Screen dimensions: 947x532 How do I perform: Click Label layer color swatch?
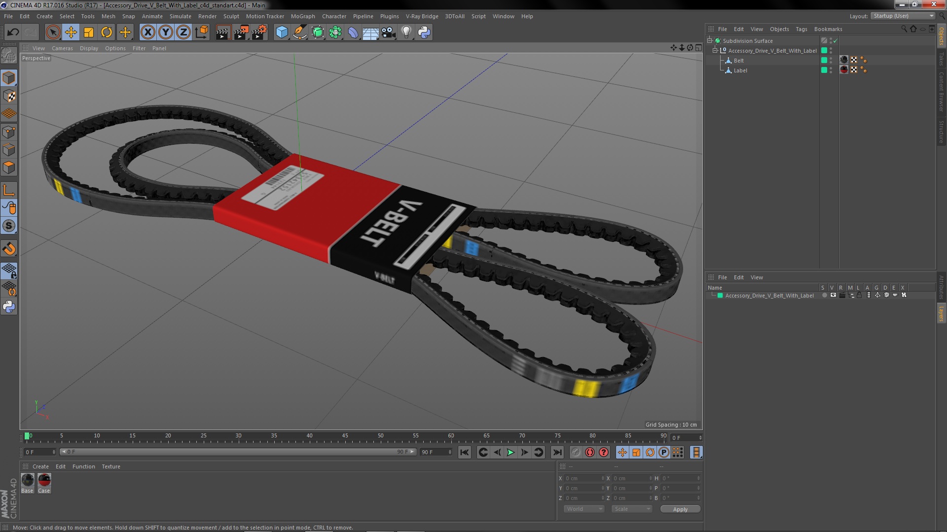[x=824, y=70]
